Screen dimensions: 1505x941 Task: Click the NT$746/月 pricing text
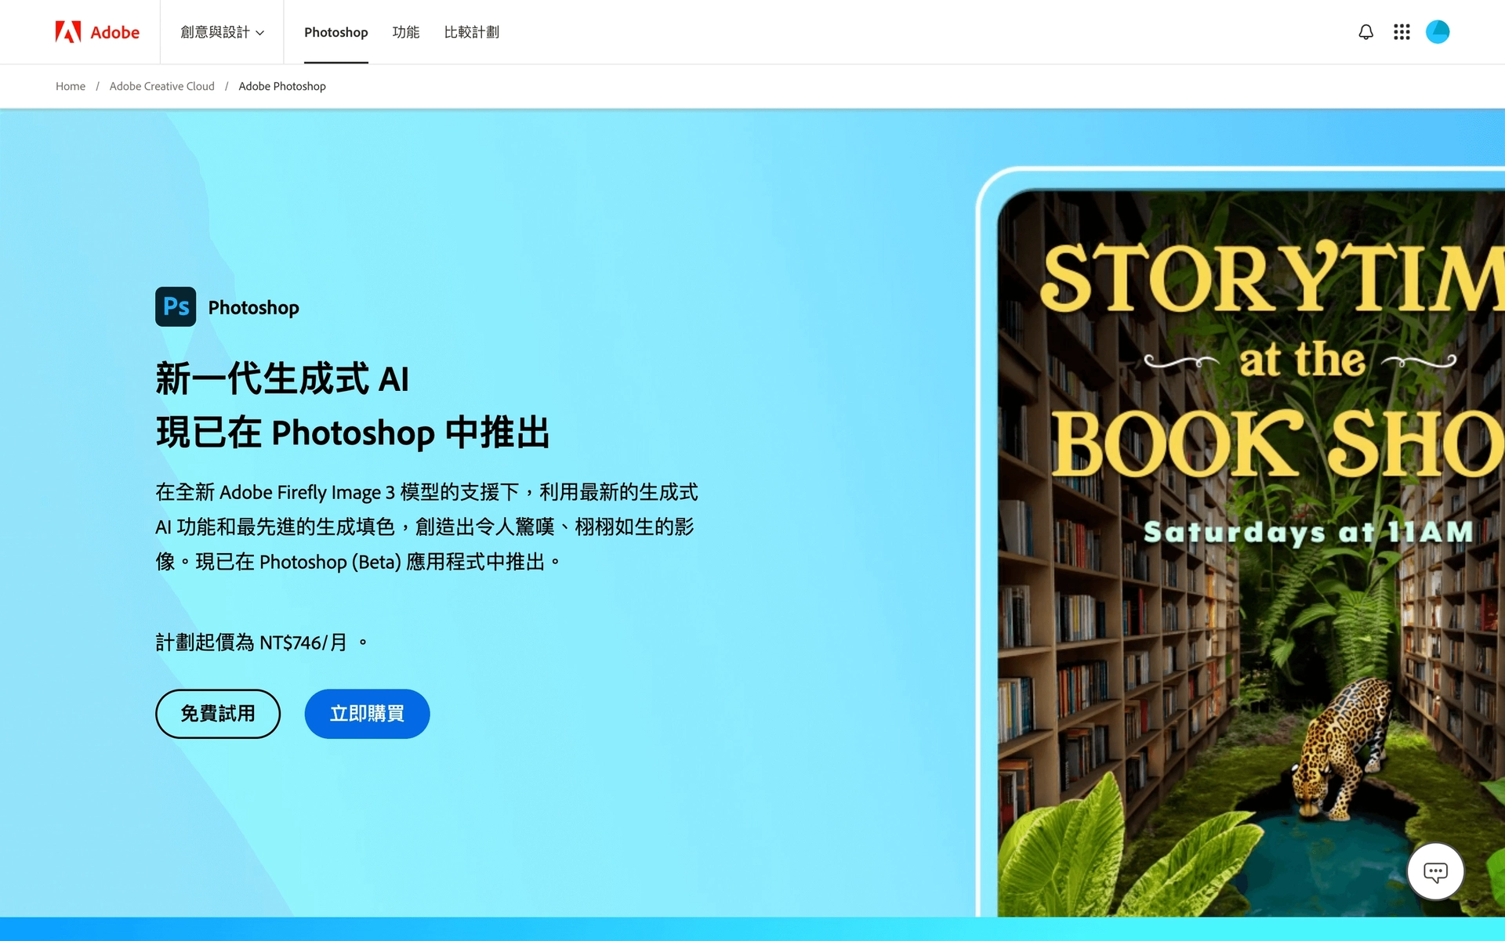point(303,642)
